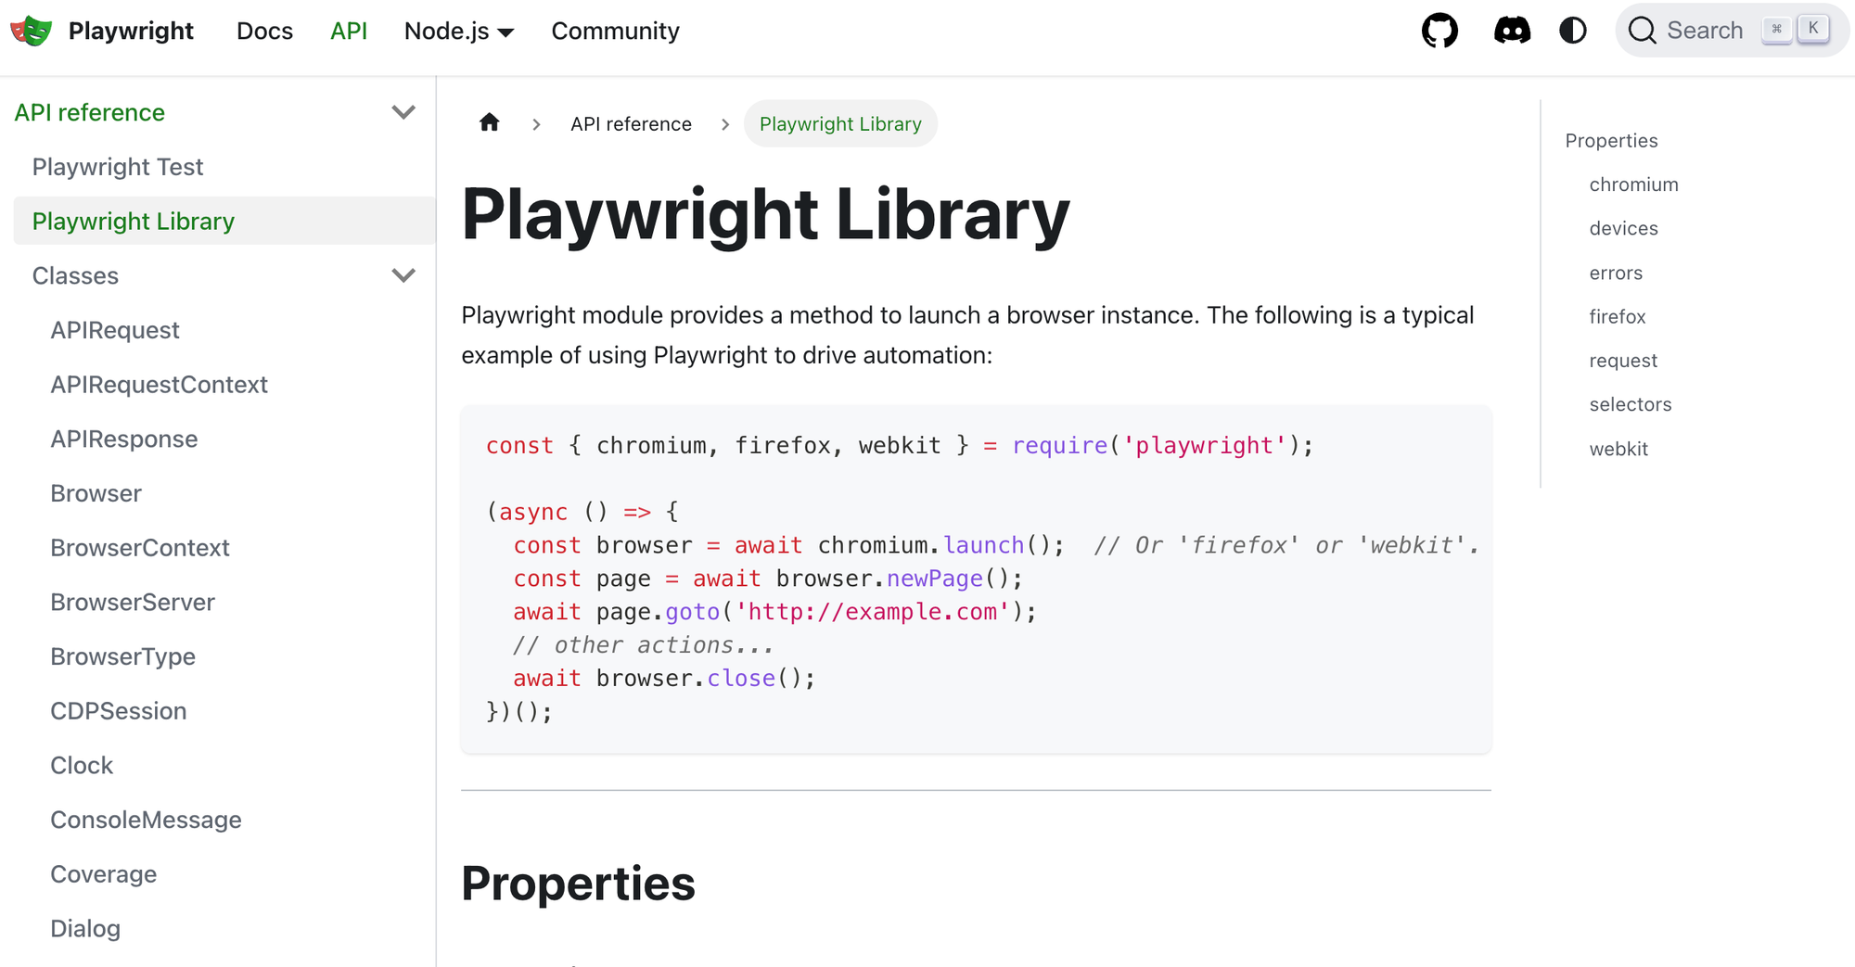Screen dimensions: 1855x967
Task: Click the browser.newPage() code line
Action: pos(768,579)
